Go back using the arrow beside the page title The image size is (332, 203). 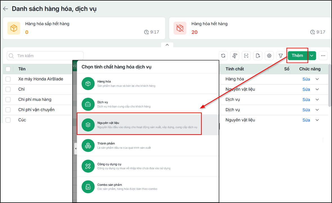tap(6, 9)
